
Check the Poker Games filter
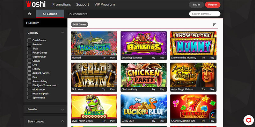pos(29,53)
